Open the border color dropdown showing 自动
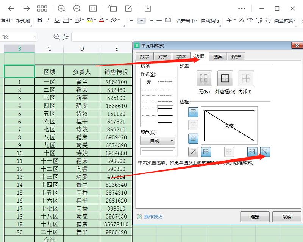303x242 pixels. coord(158,141)
